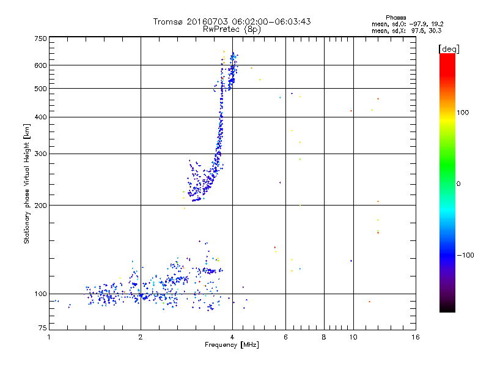489x367 pixels.
Task: Click the y-axis tick label '200'
Action: click(x=40, y=206)
